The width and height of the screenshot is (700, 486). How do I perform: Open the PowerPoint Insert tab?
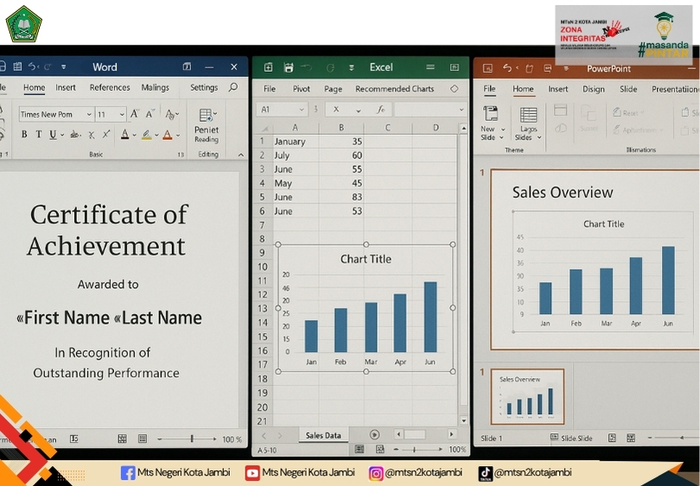click(558, 89)
